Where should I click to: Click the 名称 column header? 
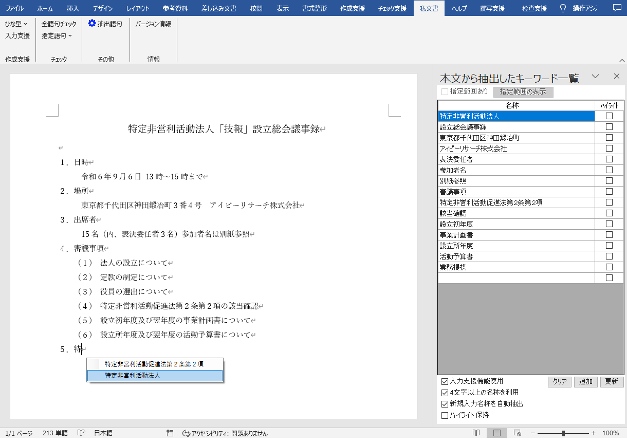[517, 105]
